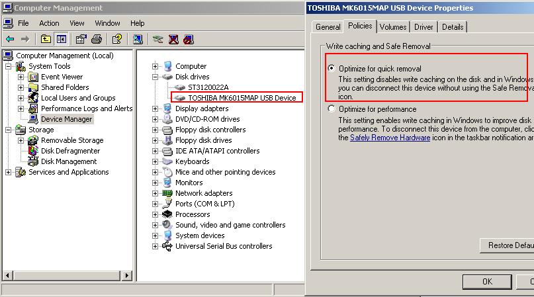
Task: Select the Floppy disk drives entry
Action: [x=203, y=140]
